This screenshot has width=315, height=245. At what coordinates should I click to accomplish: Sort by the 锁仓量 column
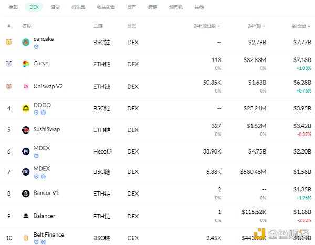[302, 26]
